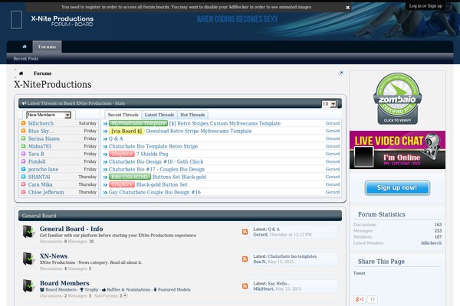Click the avatar icon beside Cara Mika

(24, 184)
